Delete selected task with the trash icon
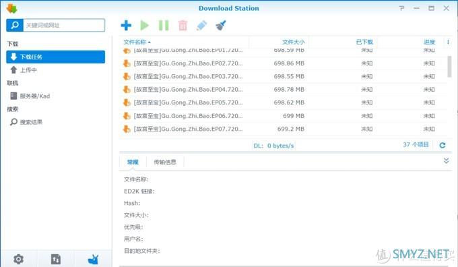 (183, 26)
